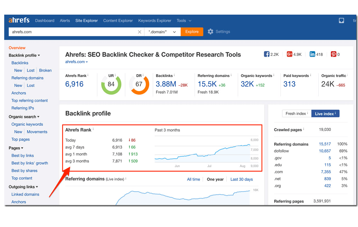Select the Overview sidebar item
This screenshot has height=227, width=358.
pos(17,48)
